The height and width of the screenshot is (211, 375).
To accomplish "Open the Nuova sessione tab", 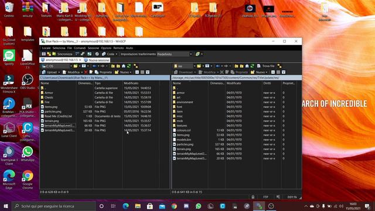I will (97, 60).
